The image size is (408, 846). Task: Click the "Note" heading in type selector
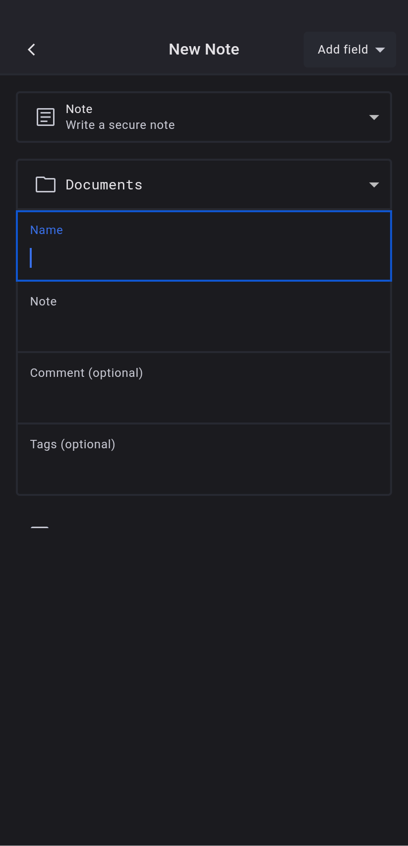pyautogui.click(x=79, y=109)
